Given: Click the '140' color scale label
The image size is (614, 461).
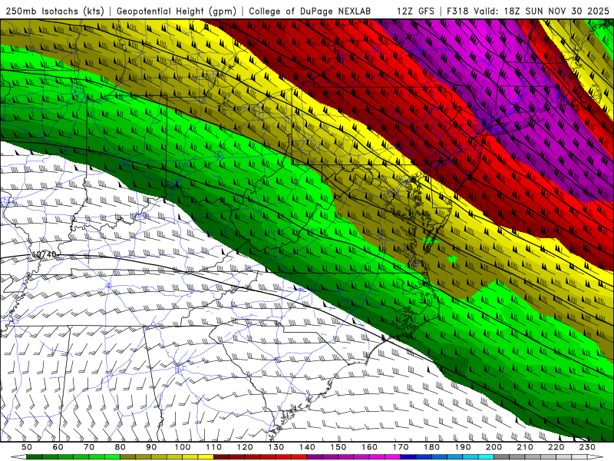Looking at the screenshot, I should coord(307,447).
